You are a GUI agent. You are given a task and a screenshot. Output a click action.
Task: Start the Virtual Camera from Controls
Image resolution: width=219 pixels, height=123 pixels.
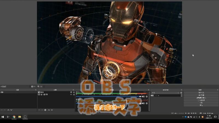201,98
